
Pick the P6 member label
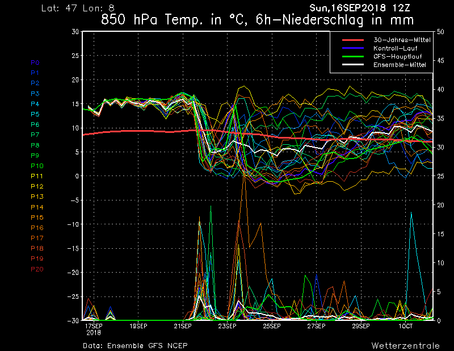pos(35,124)
